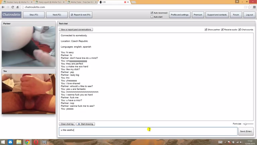Open File Explorer from the taskbar

[19, 142]
